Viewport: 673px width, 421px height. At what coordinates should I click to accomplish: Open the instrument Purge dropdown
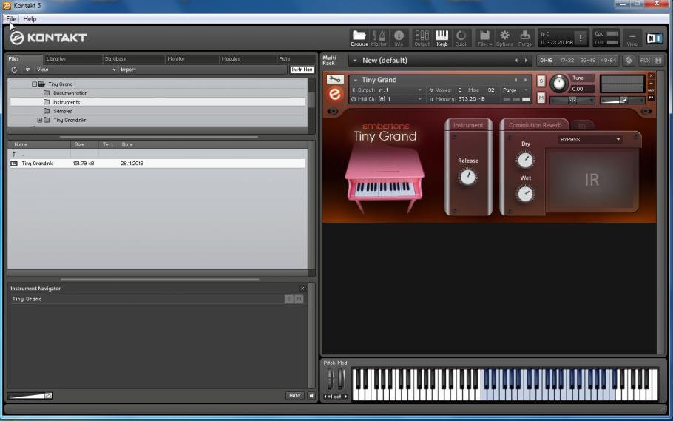515,90
